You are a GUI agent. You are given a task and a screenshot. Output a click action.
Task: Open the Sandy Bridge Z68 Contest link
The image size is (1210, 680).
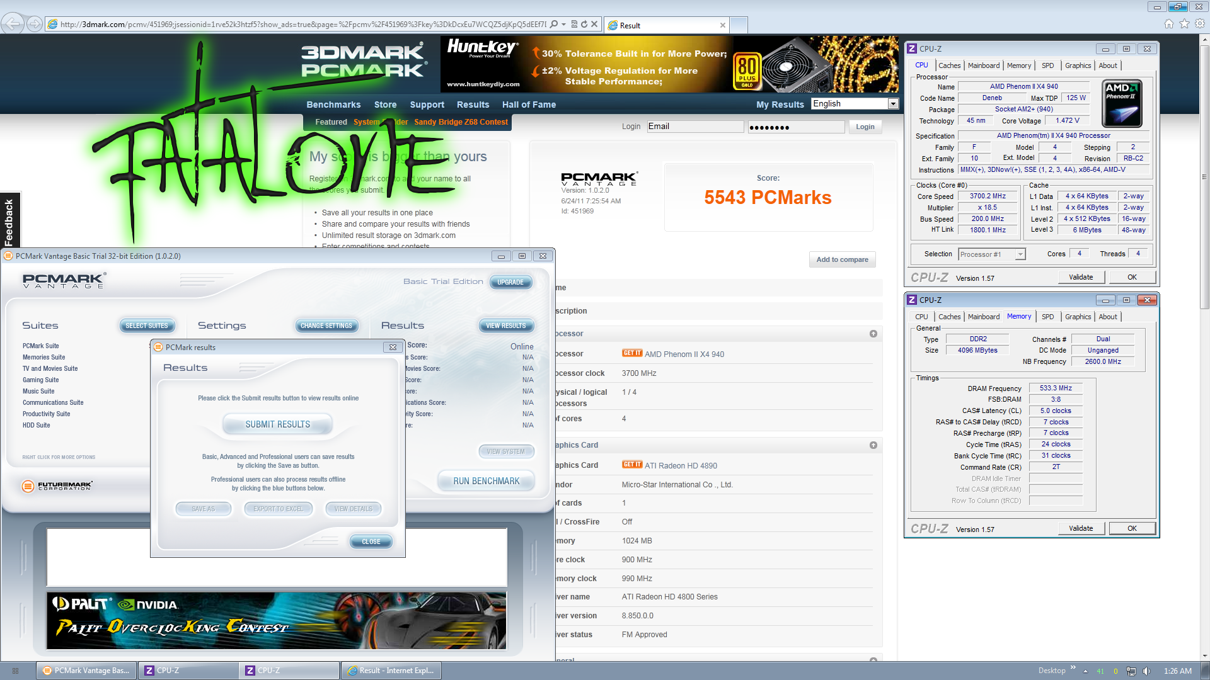point(461,122)
